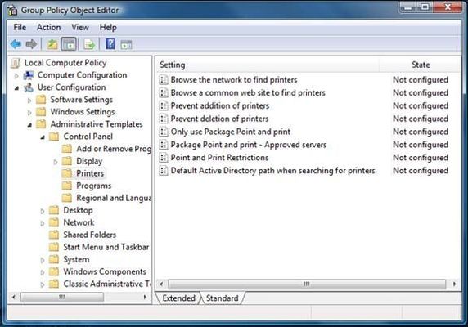468x327 pixels.
Task: Select 'Regional and Langua' tree item
Action: click(114, 198)
